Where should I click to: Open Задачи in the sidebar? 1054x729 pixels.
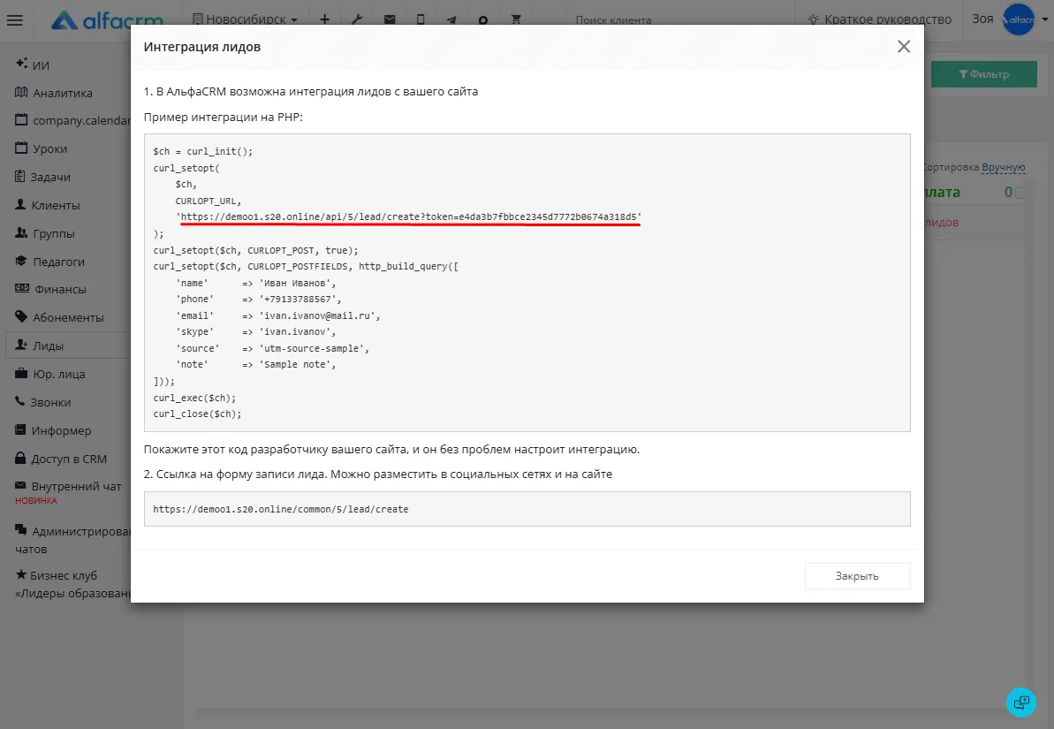[x=42, y=177]
